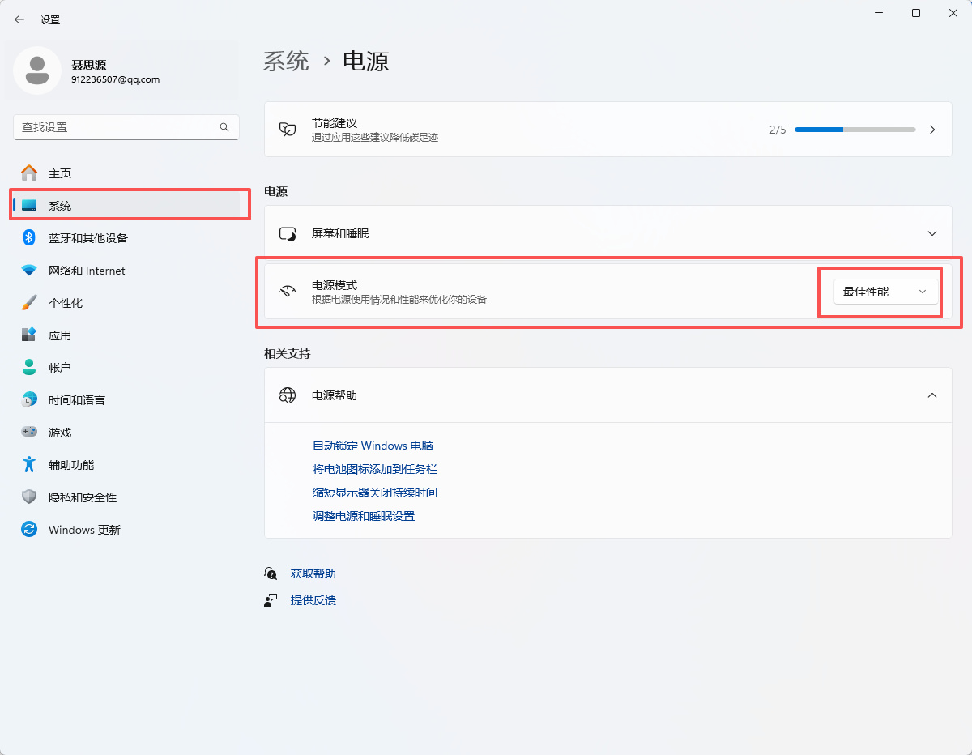This screenshot has height=755, width=972.
Task: Open the 最佳性能 power mode dropdown
Action: (x=885, y=292)
